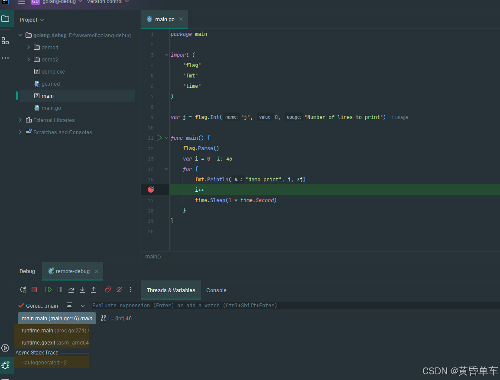Toggle Mute Breakpoints in debug toolbar

coord(119,290)
